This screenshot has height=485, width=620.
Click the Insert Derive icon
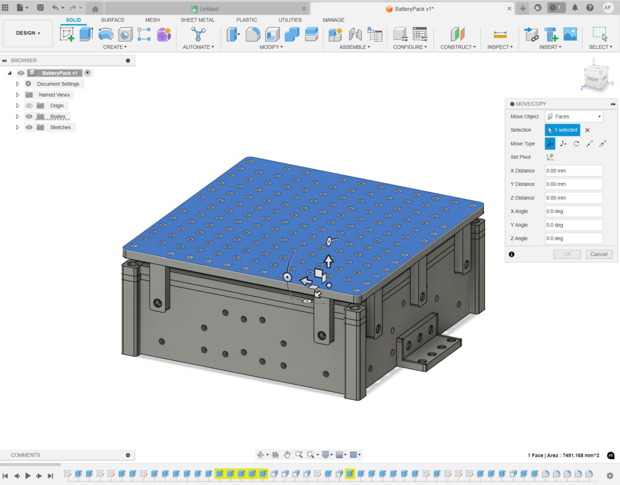tap(531, 34)
